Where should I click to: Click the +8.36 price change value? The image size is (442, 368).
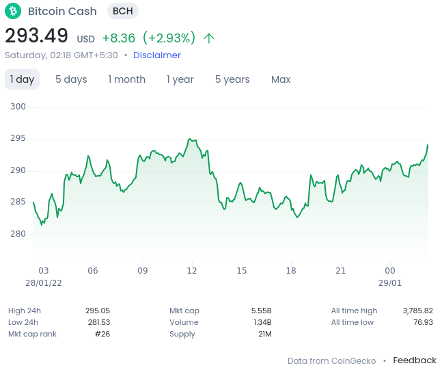coord(119,38)
